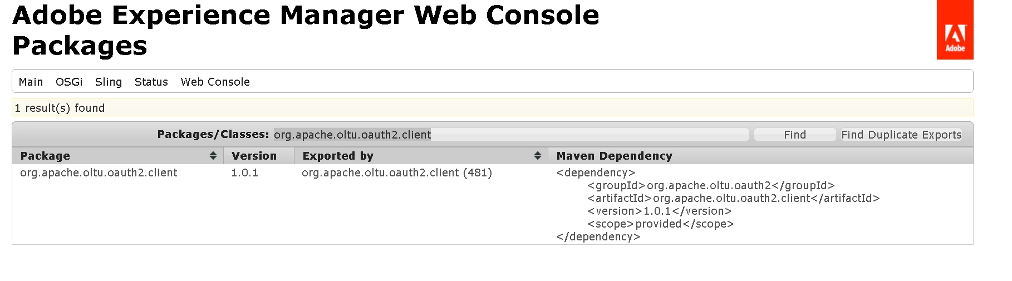Open the Main menu
Image resolution: width=1012 pixels, height=281 pixels.
[x=31, y=82]
